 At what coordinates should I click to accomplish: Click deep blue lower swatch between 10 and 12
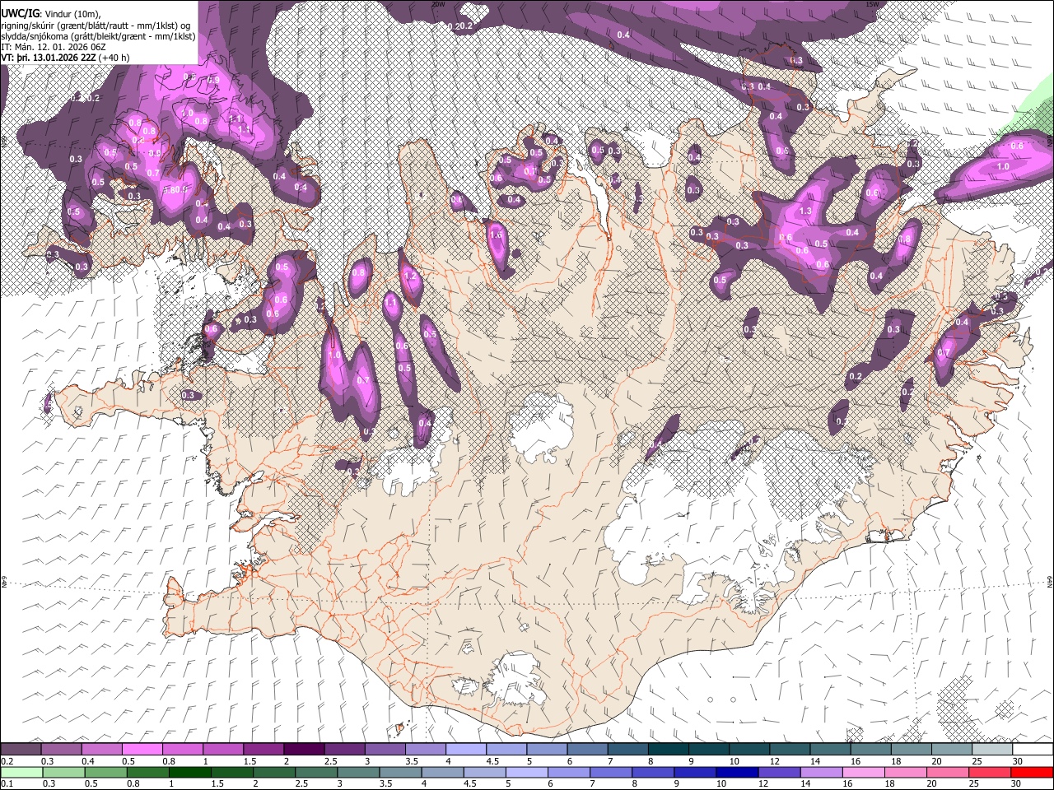[736, 772]
